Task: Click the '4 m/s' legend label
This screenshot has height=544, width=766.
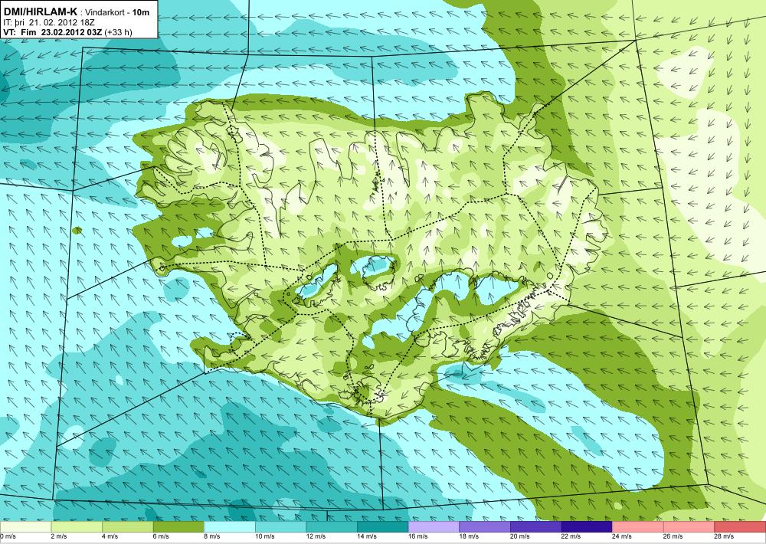Action: coord(110,536)
